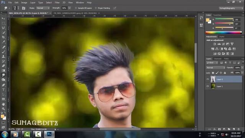Click the Opacity value field

pos(237,68)
